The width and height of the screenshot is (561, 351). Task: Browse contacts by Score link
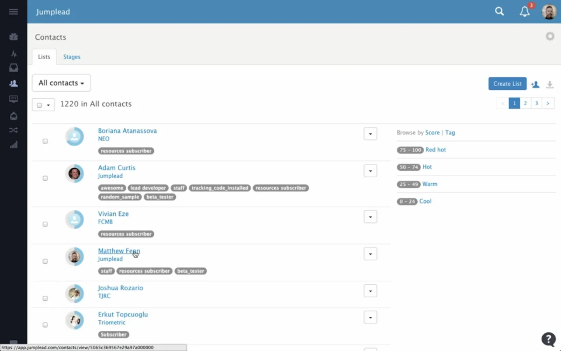pos(432,133)
